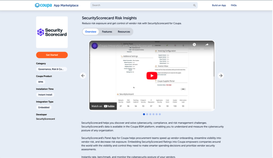Click the Governance, Risk & Co... category tag
The width and height of the screenshot is (273, 158).
[51, 69]
